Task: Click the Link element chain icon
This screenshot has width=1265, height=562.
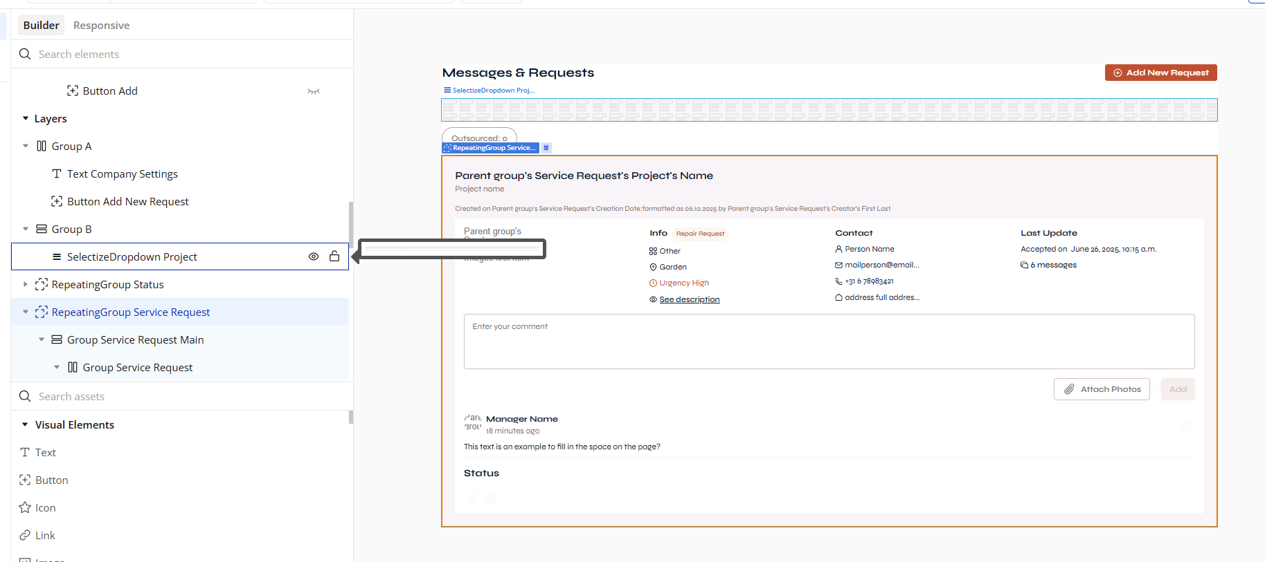Action: 25,535
